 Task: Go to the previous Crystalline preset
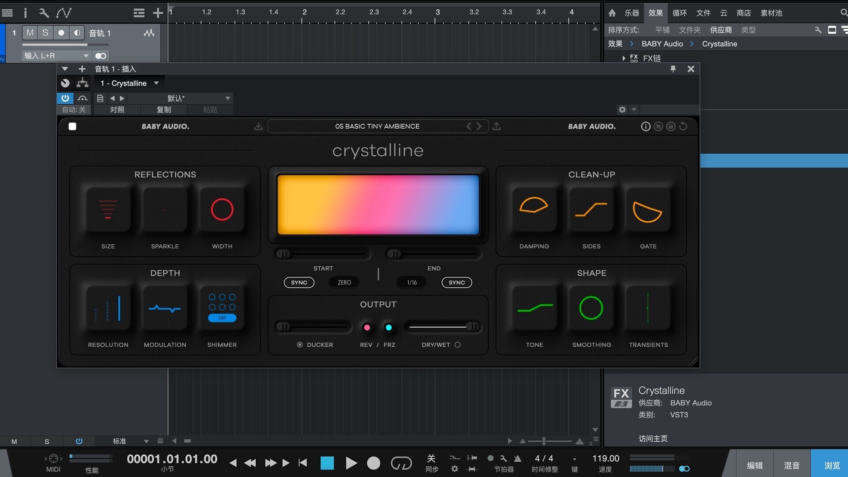point(469,126)
